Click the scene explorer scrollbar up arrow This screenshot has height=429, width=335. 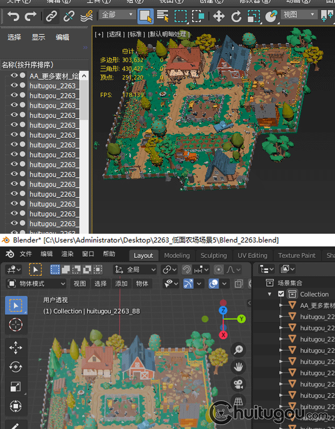click(x=84, y=76)
